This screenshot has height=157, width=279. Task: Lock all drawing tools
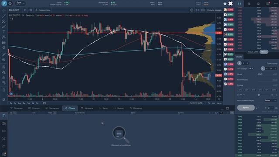(x=4, y=78)
